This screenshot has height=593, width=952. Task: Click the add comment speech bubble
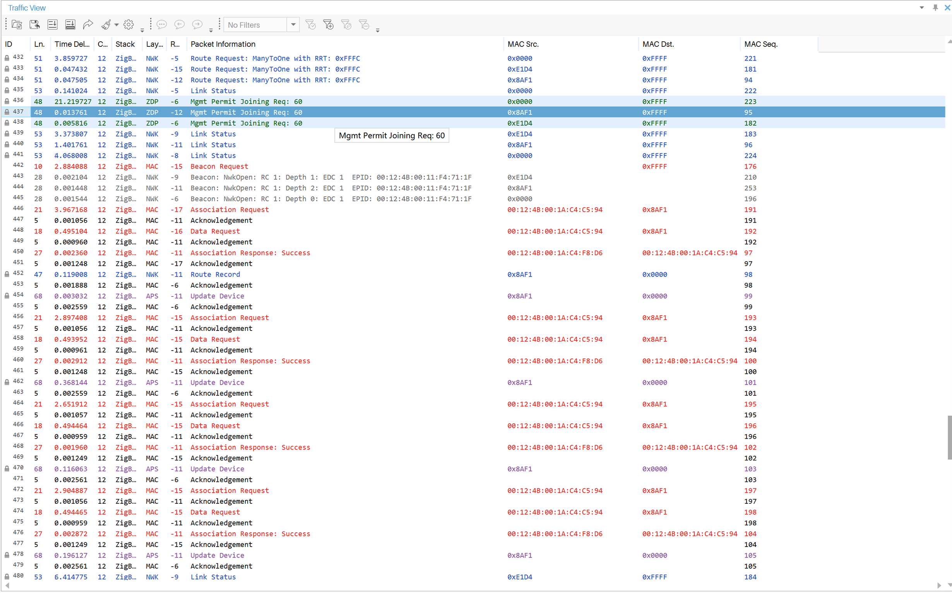(162, 25)
